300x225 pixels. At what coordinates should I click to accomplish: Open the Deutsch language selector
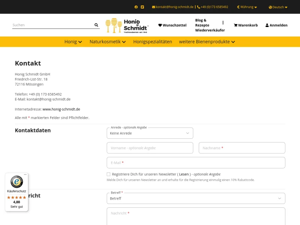point(278,7)
